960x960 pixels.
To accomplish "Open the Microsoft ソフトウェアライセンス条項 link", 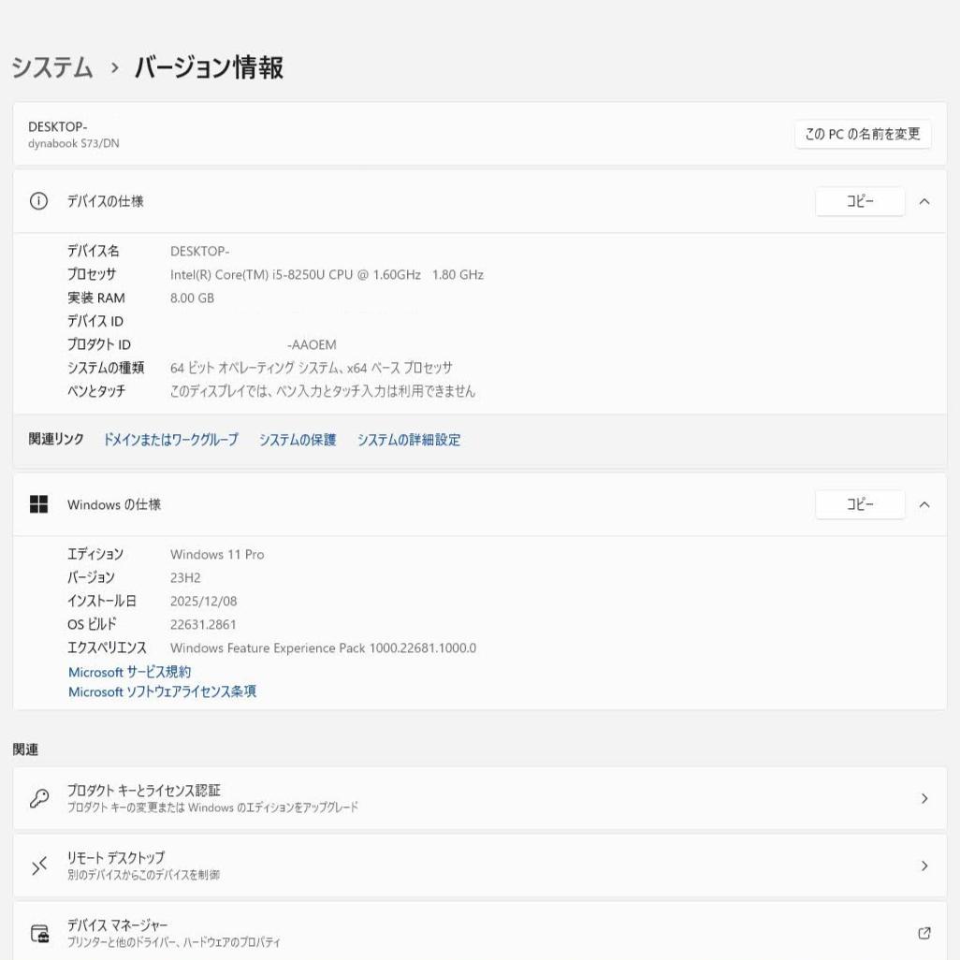I will coord(162,691).
